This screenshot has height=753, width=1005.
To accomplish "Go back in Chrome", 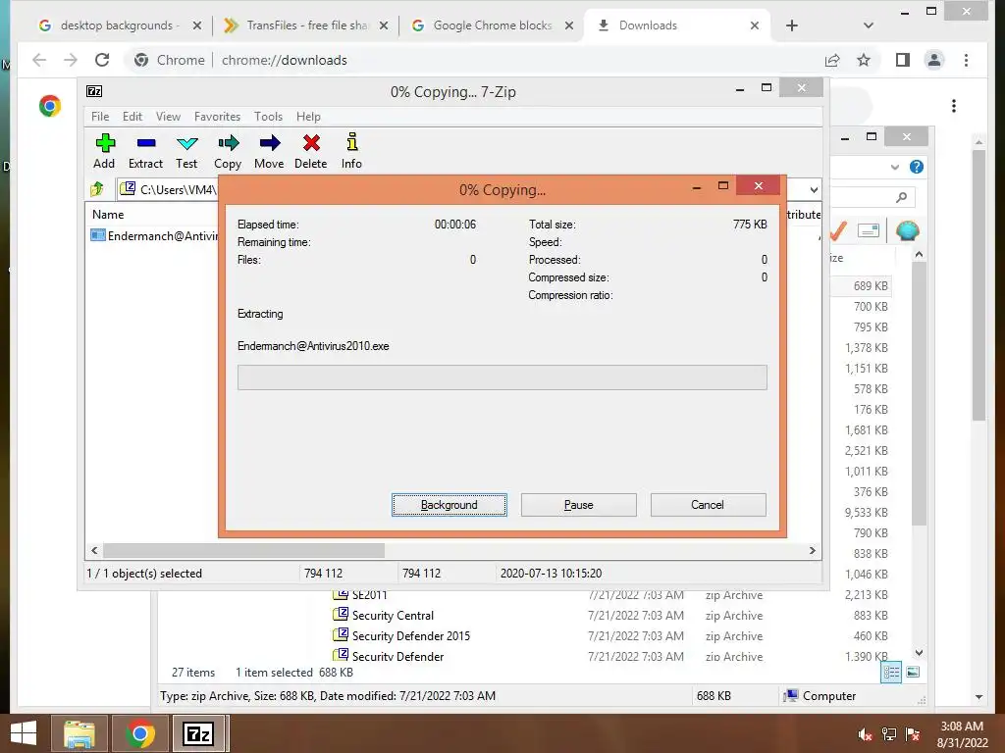I will [39, 60].
